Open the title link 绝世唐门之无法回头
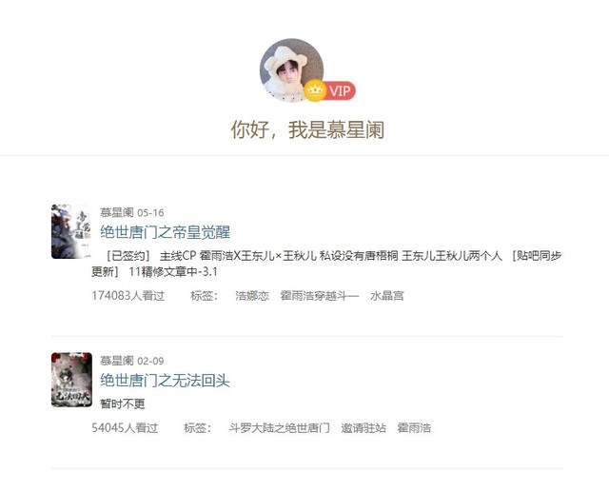 (165, 380)
